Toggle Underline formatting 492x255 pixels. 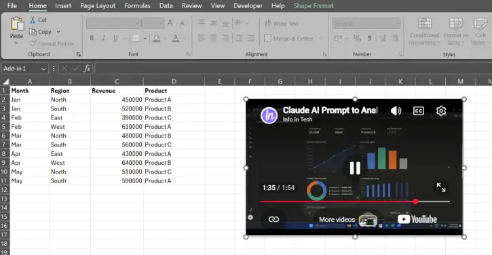click(115, 38)
